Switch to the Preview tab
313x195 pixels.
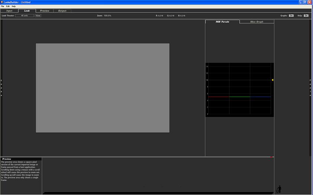pos(45,11)
